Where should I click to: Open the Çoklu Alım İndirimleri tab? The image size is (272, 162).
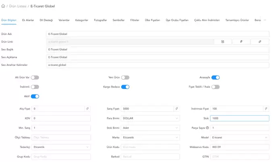click(207, 20)
